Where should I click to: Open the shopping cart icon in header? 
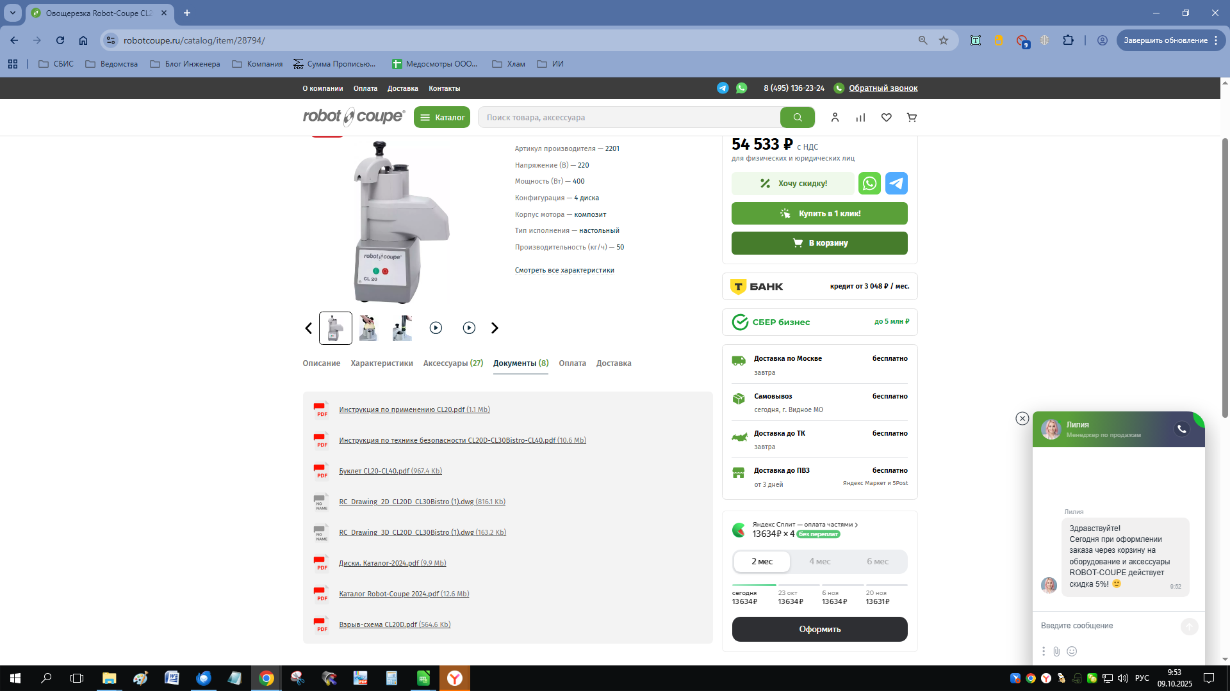(912, 118)
